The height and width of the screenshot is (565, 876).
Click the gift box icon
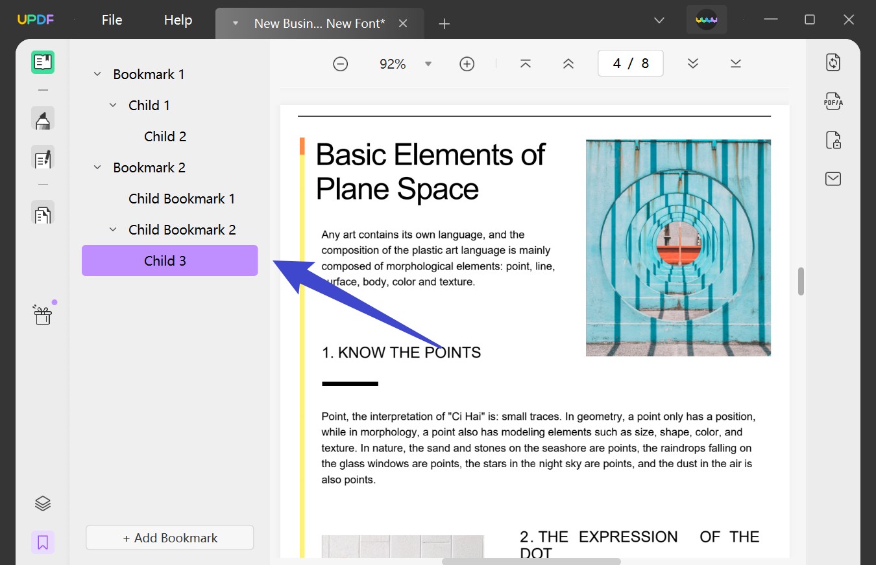coord(43,315)
